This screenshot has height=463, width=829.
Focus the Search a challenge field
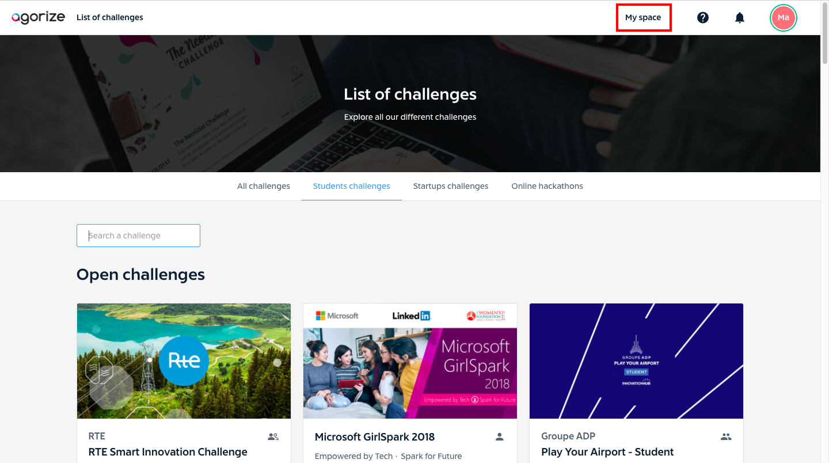coord(138,236)
